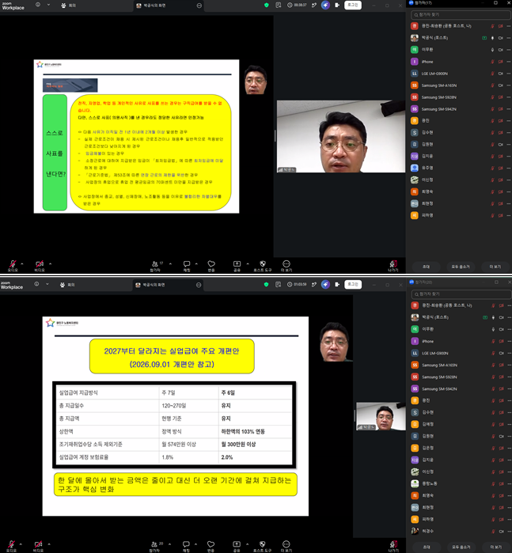
Task: Click the leave meeting icon beside the Participants (17) panel
Action: pyautogui.click(x=393, y=263)
